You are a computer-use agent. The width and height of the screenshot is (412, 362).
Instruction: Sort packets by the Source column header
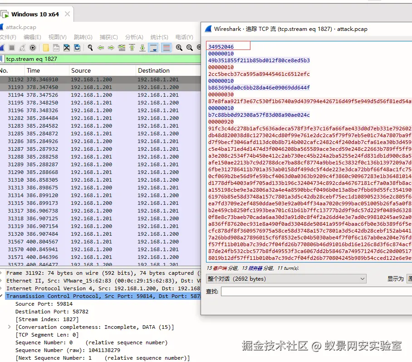point(103,70)
